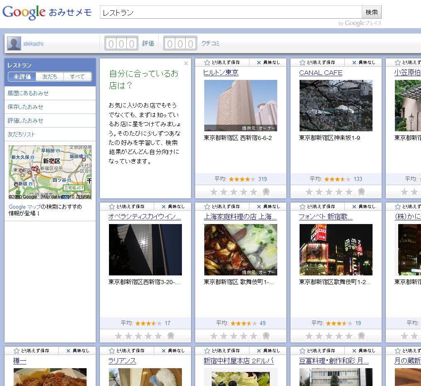Save オペラシティスカイウイン with とりあえず保存
The width and height of the screenshot is (421, 386).
127,206
